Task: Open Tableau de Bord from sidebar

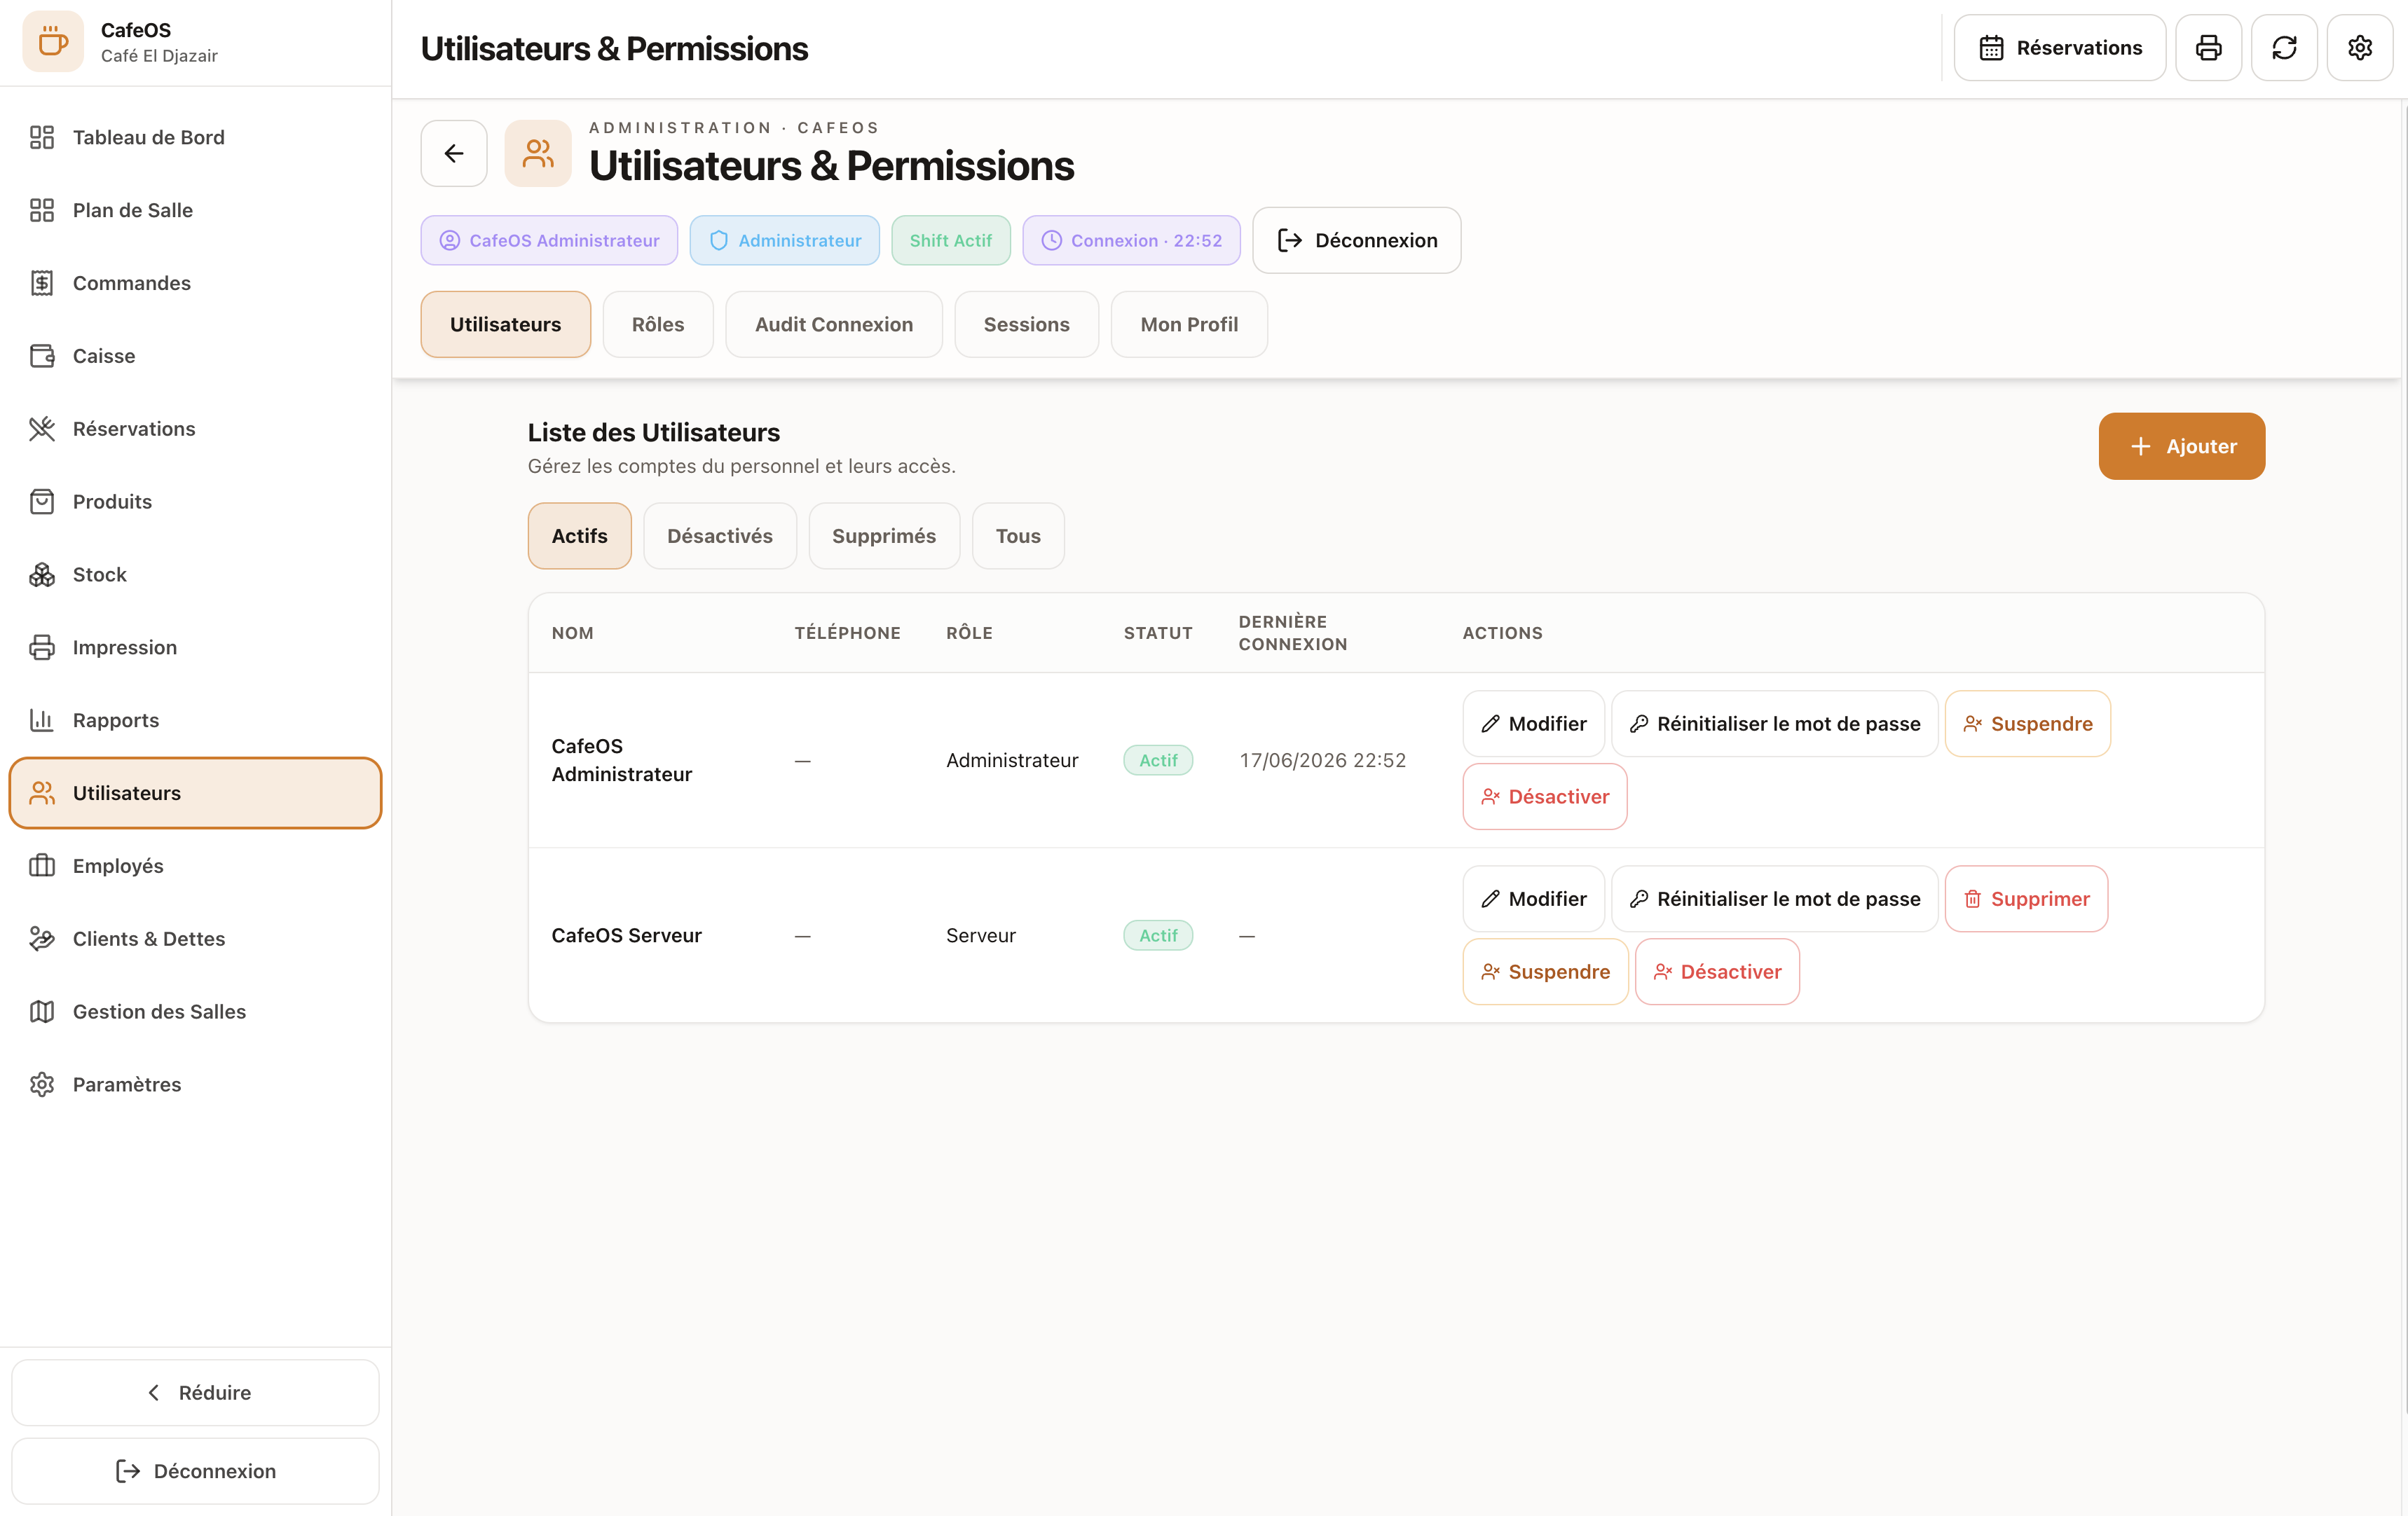Action: (196, 137)
